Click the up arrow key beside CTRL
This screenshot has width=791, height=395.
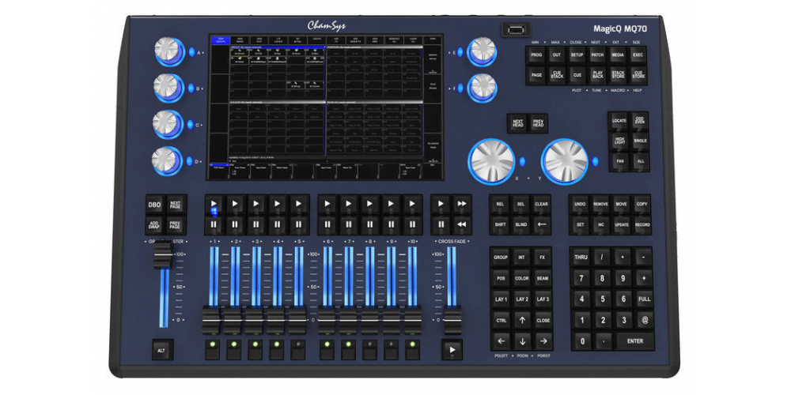click(x=522, y=320)
